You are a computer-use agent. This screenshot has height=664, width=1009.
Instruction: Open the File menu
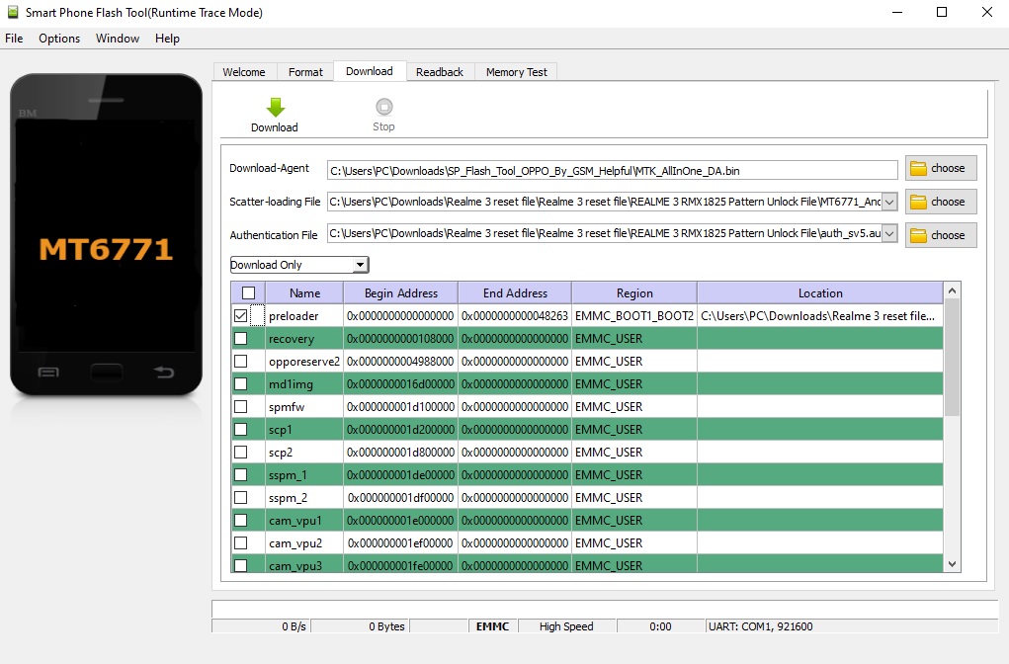(x=14, y=39)
